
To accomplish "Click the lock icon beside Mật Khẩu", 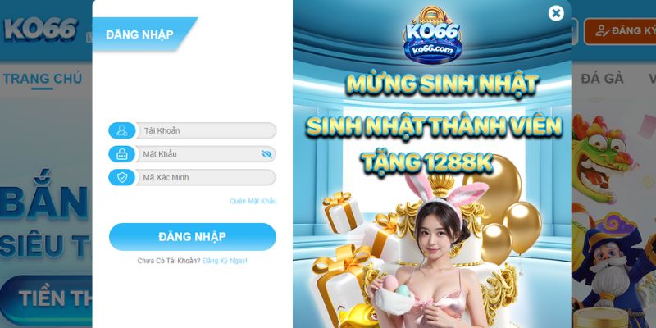I will [121, 154].
